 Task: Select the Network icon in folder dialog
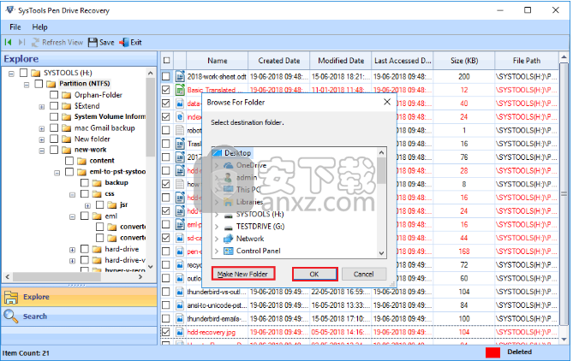point(229,239)
